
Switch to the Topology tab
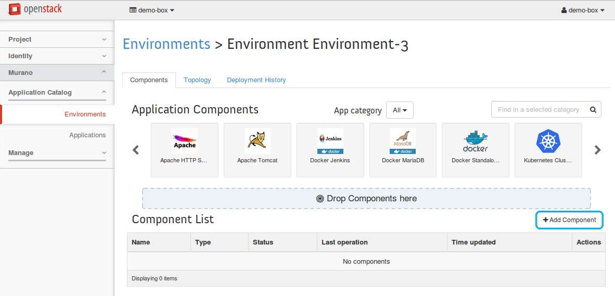point(197,80)
